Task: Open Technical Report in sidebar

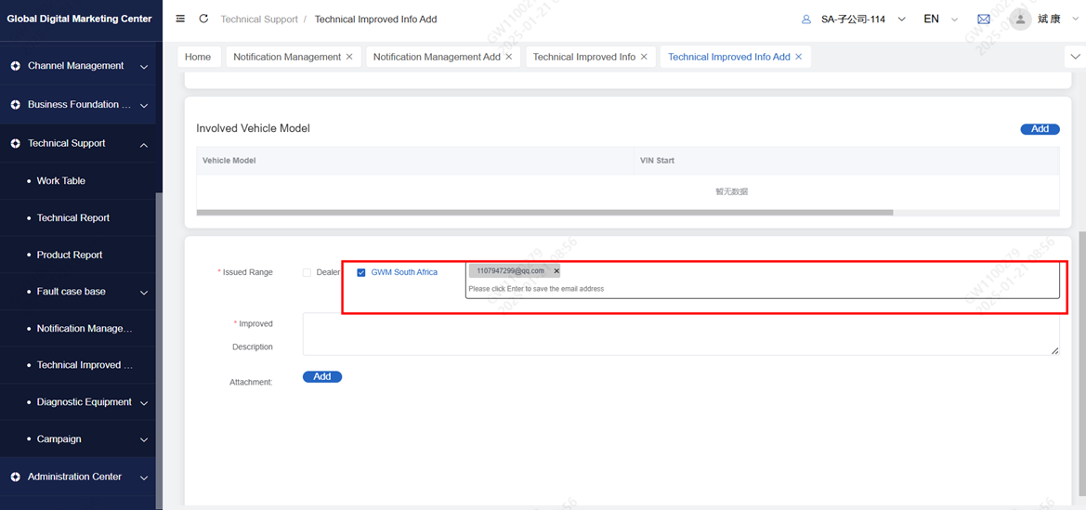Action: [x=73, y=218]
